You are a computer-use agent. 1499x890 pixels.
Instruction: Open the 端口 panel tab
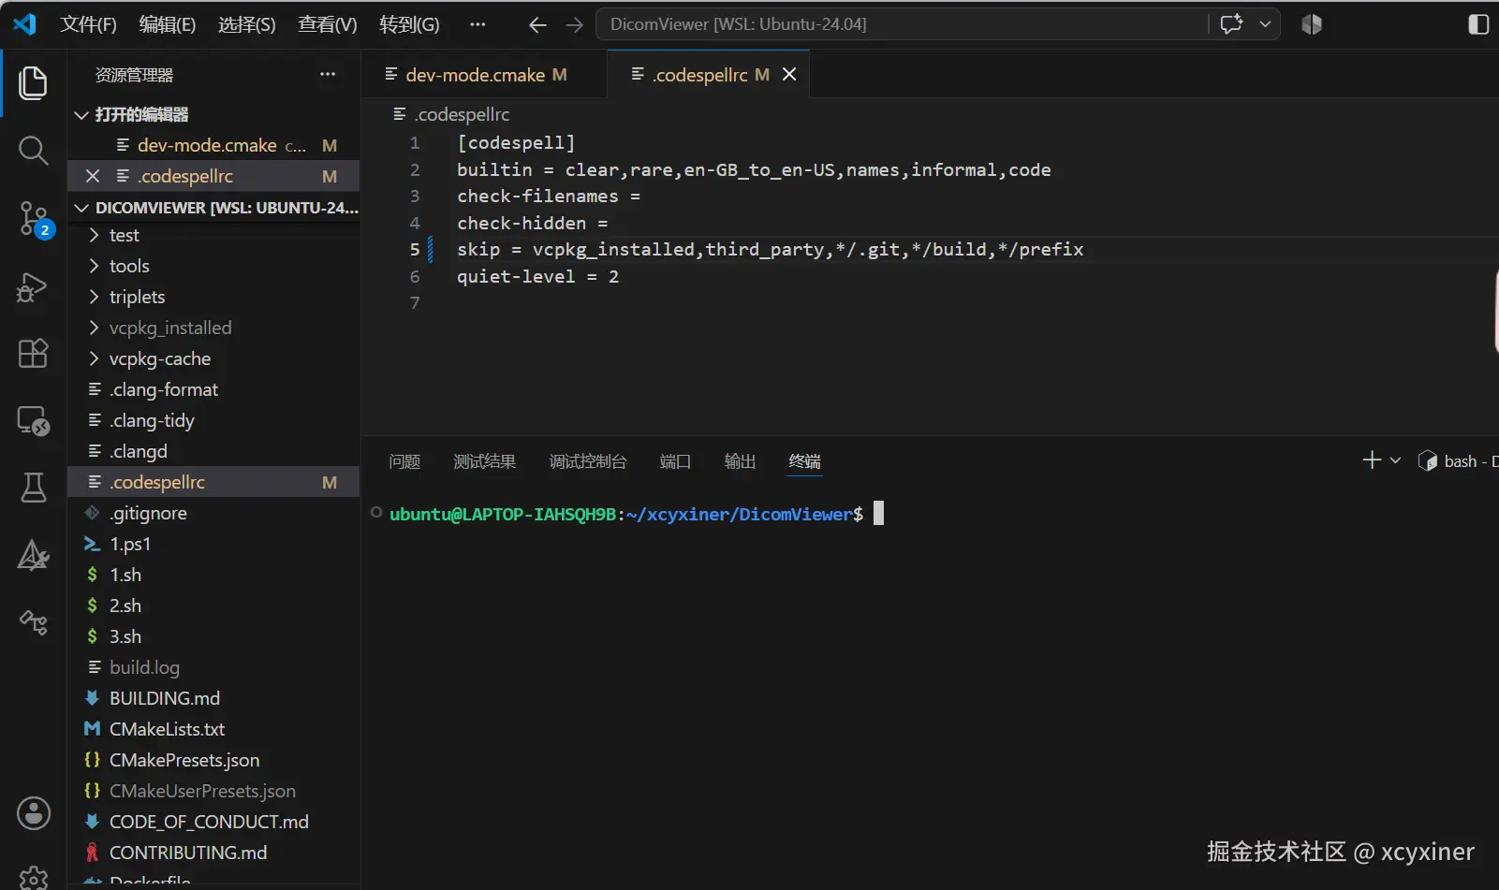pyautogui.click(x=675, y=461)
